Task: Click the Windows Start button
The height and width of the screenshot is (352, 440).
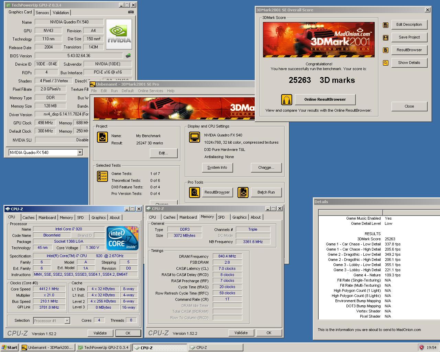Action: click(10, 348)
